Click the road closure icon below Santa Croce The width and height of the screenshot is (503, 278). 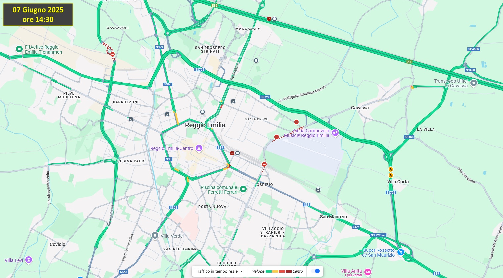coord(277,137)
